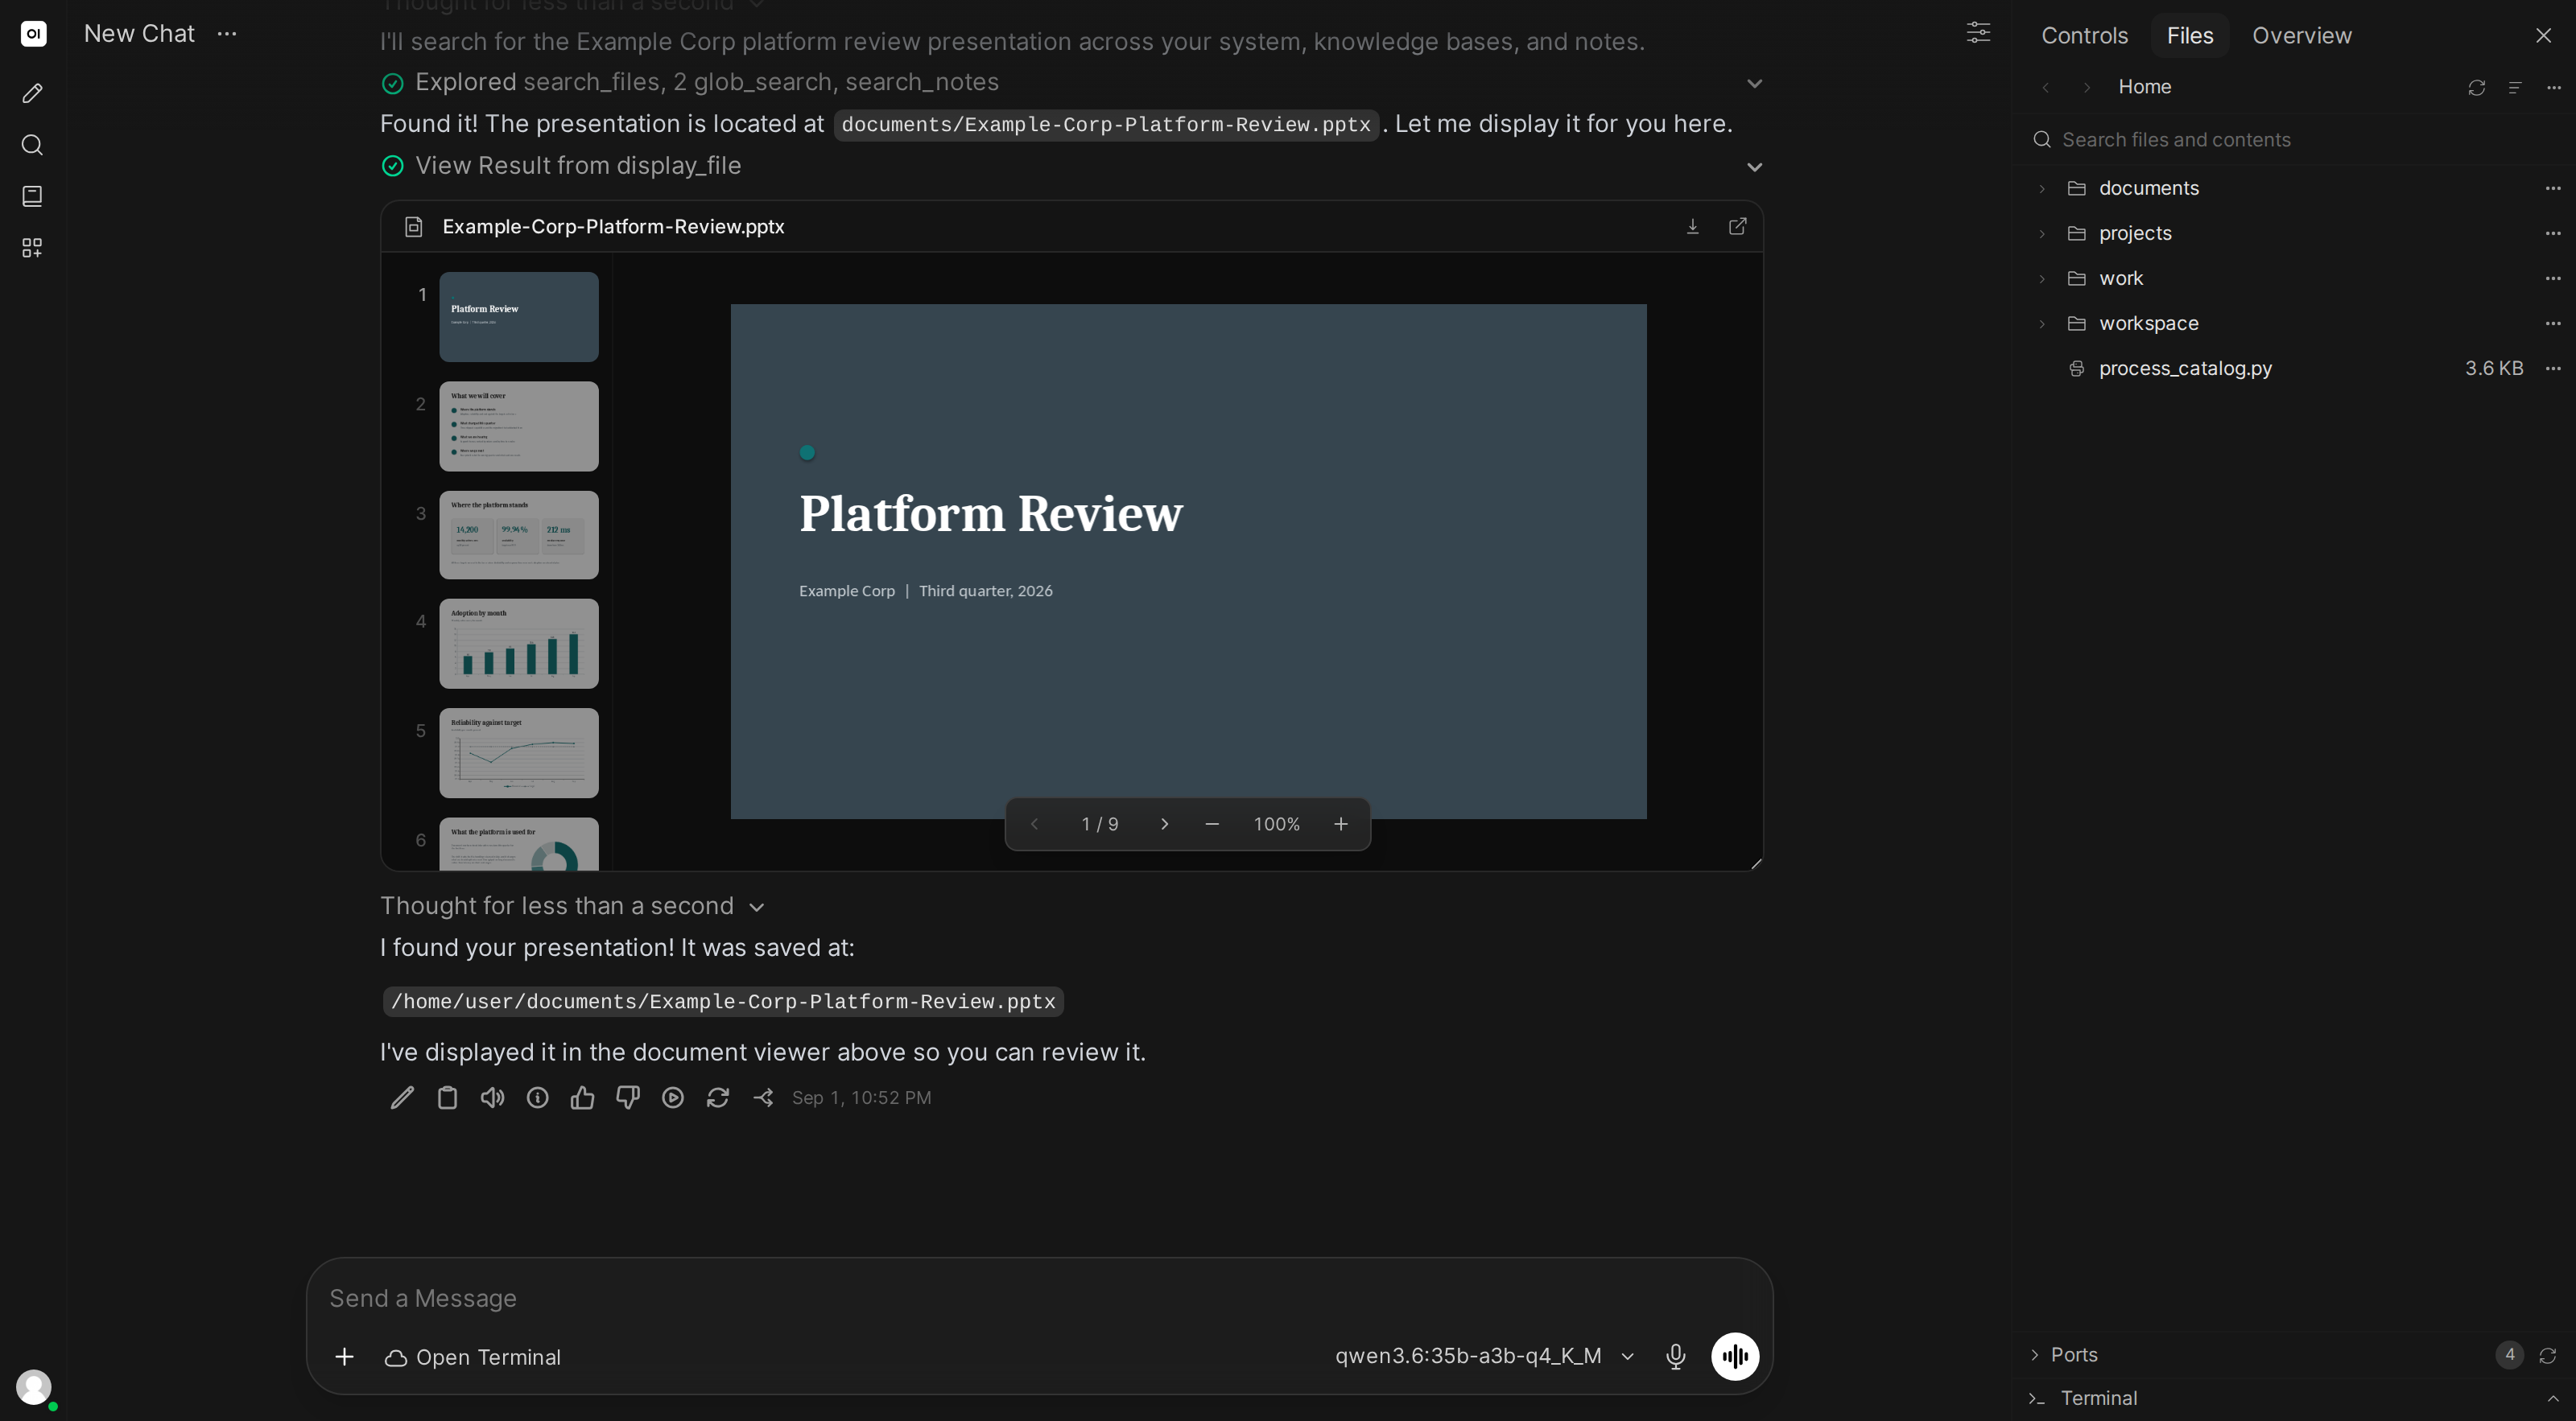Close the right side panel

pyautogui.click(x=2543, y=36)
